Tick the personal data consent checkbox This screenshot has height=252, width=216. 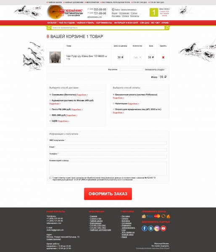(x=50, y=178)
